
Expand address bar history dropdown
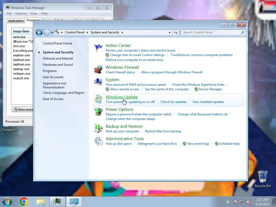(170, 32)
